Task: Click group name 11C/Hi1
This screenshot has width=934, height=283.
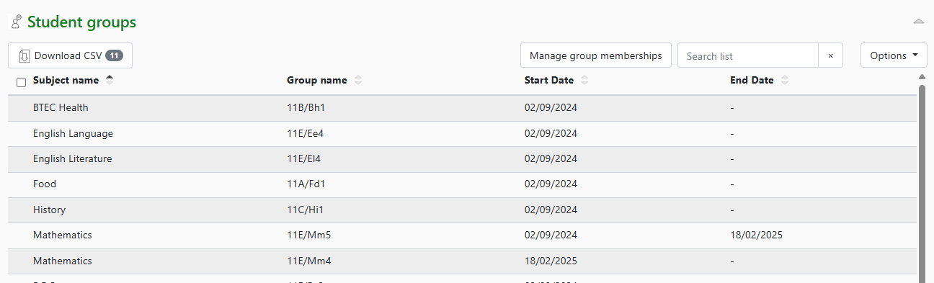Action: click(306, 210)
